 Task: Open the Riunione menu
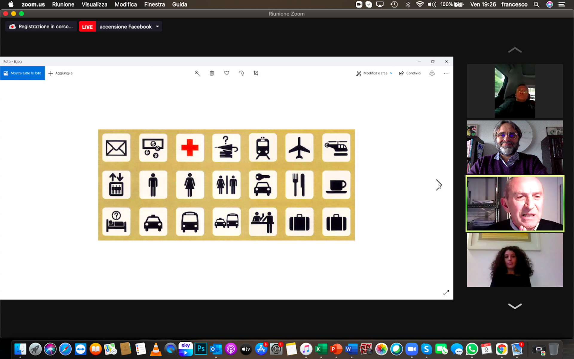[x=63, y=4]
